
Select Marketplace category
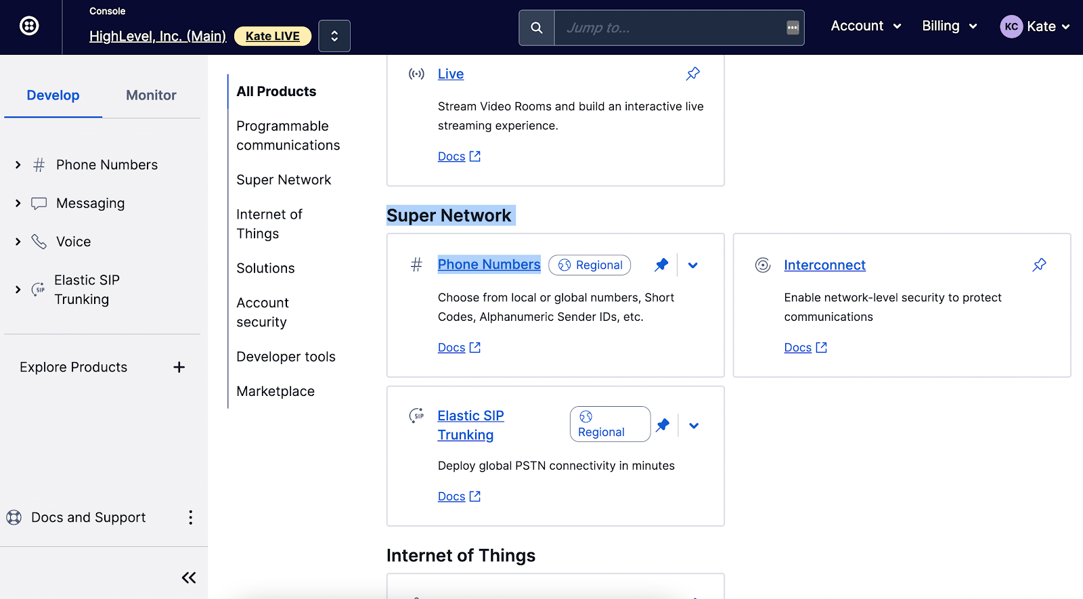pos(275,391)
